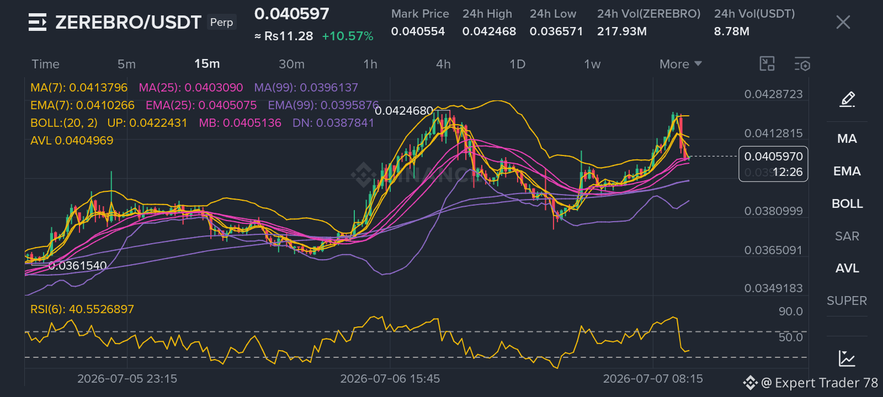Click the EMA(99) legend value

(x=323, y=105)
